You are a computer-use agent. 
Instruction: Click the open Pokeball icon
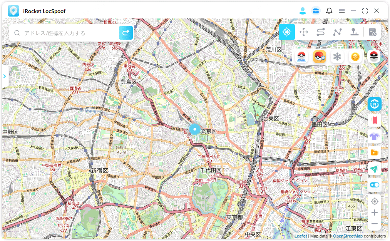[374, 57]
